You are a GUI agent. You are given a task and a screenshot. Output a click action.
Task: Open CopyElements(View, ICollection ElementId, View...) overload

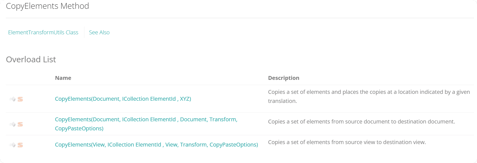(157, 145)
